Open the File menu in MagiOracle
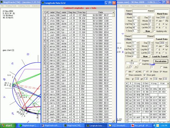This screenshot has width=170, height=128. point(2,6)
